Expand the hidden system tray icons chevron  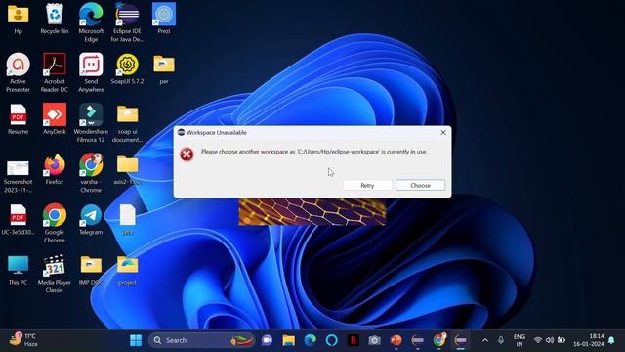pos(485,340)
